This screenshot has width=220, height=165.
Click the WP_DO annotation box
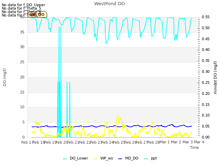pos(37,14)
